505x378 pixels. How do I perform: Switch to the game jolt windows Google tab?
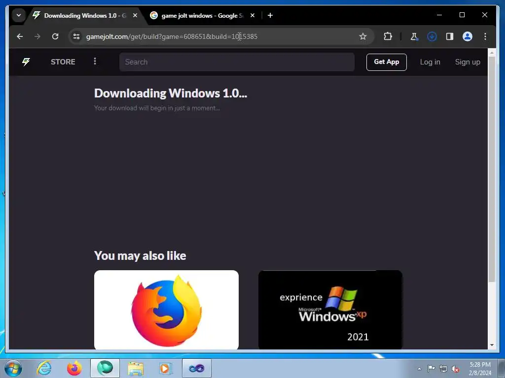click(202, 15)
